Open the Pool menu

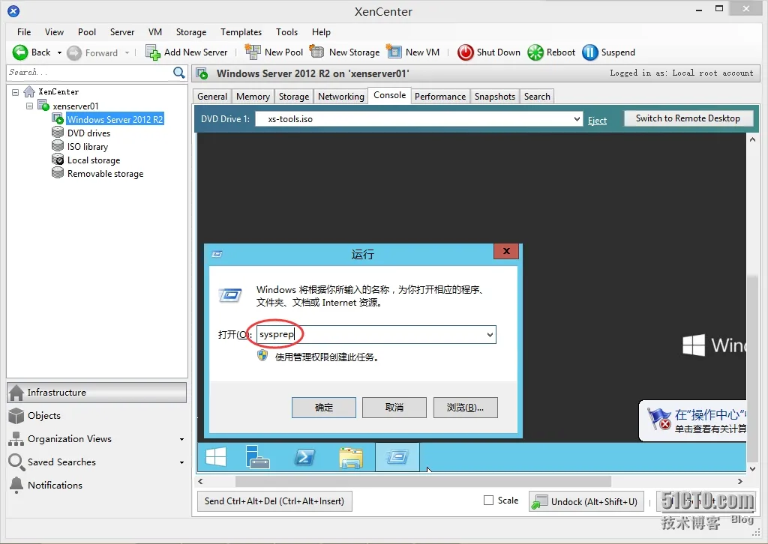[87, 31]
